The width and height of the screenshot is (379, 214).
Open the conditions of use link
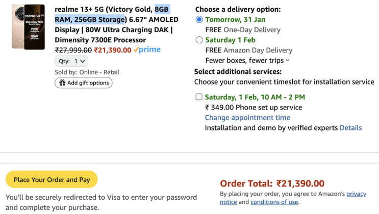[274, 202]
